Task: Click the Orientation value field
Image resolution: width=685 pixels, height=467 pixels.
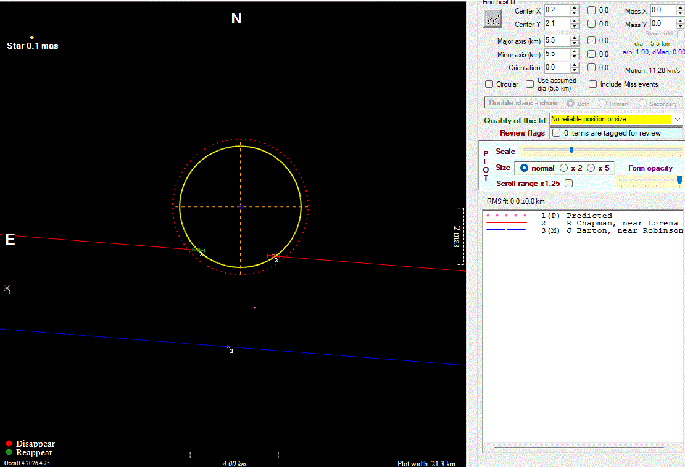Action: click(x=557, y=68)
